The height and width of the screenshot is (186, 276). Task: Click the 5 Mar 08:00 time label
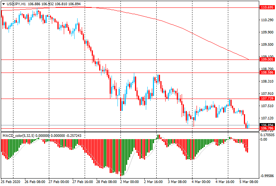coord(249,182)
